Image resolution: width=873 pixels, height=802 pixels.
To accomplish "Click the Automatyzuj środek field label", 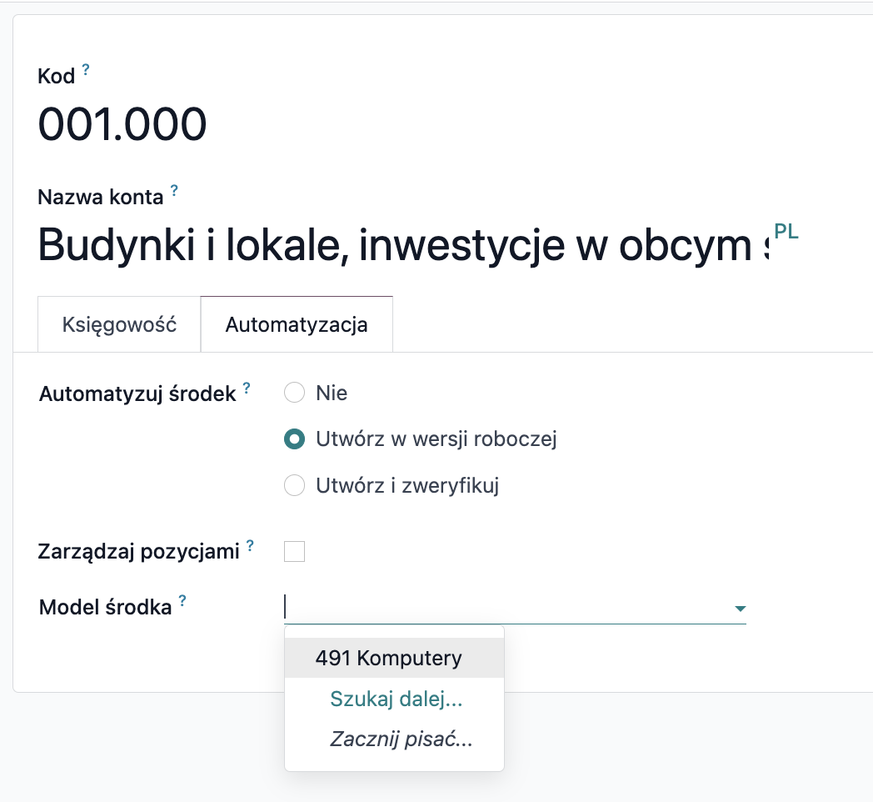I will point(137,394).
